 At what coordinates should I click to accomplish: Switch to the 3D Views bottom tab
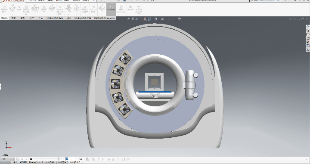click(x=23, y=162)
